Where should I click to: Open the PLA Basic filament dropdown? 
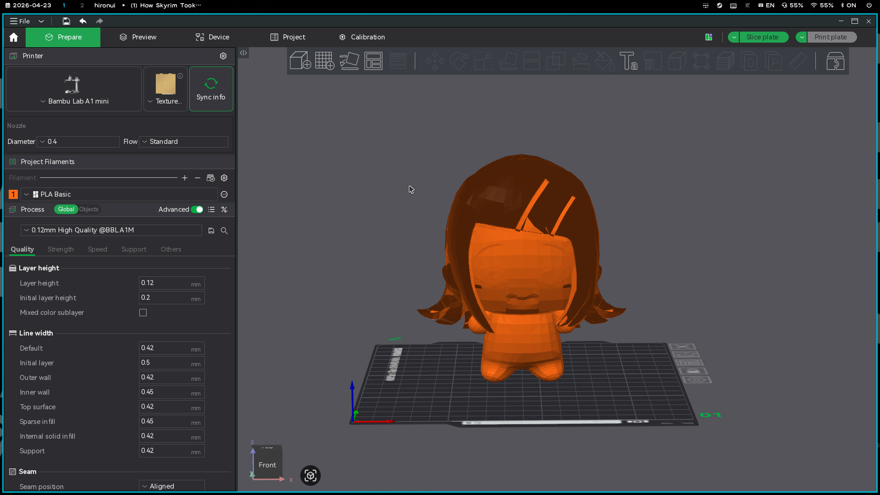(119, 194)
